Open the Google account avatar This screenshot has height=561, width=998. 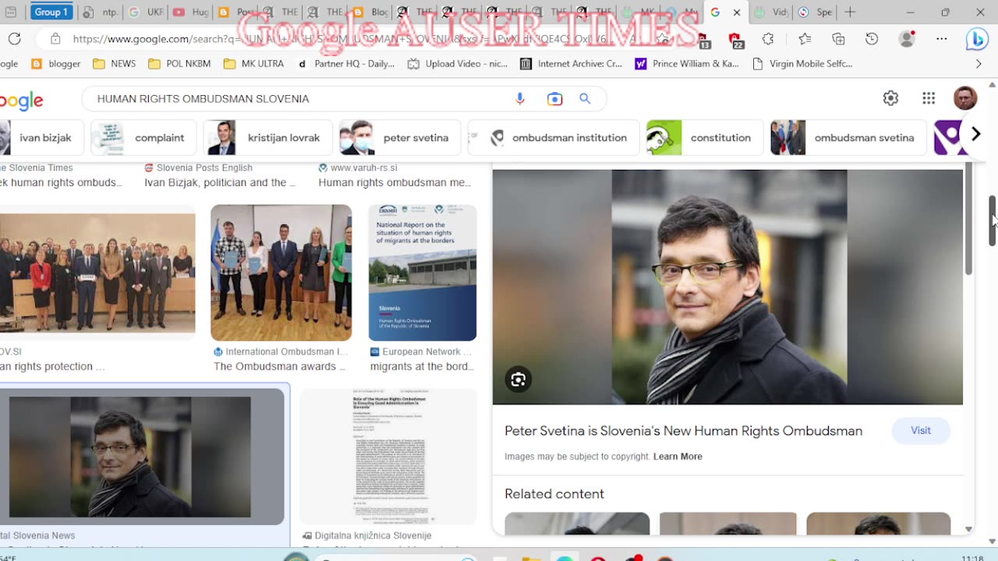pos(965,98)
